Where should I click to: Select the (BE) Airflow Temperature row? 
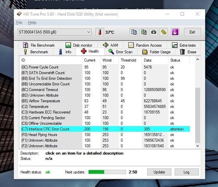click(105, 101)
